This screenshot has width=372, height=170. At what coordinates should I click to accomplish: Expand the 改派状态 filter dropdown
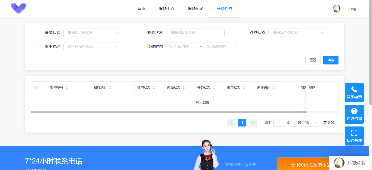pyautogui.click(x=195, y=33)
